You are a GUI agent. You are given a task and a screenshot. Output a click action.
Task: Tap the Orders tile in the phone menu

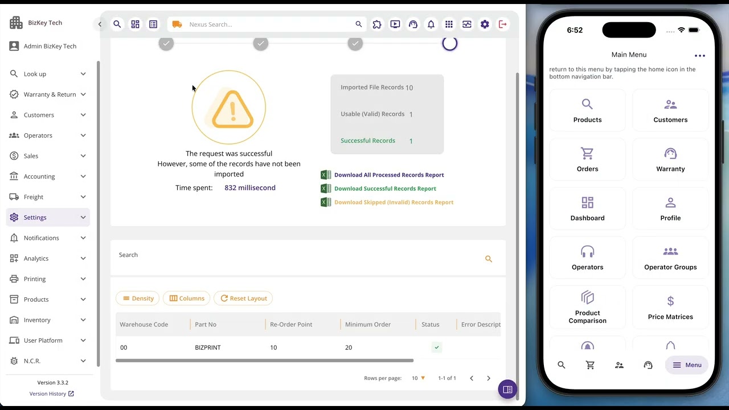[x=587, y=160]
